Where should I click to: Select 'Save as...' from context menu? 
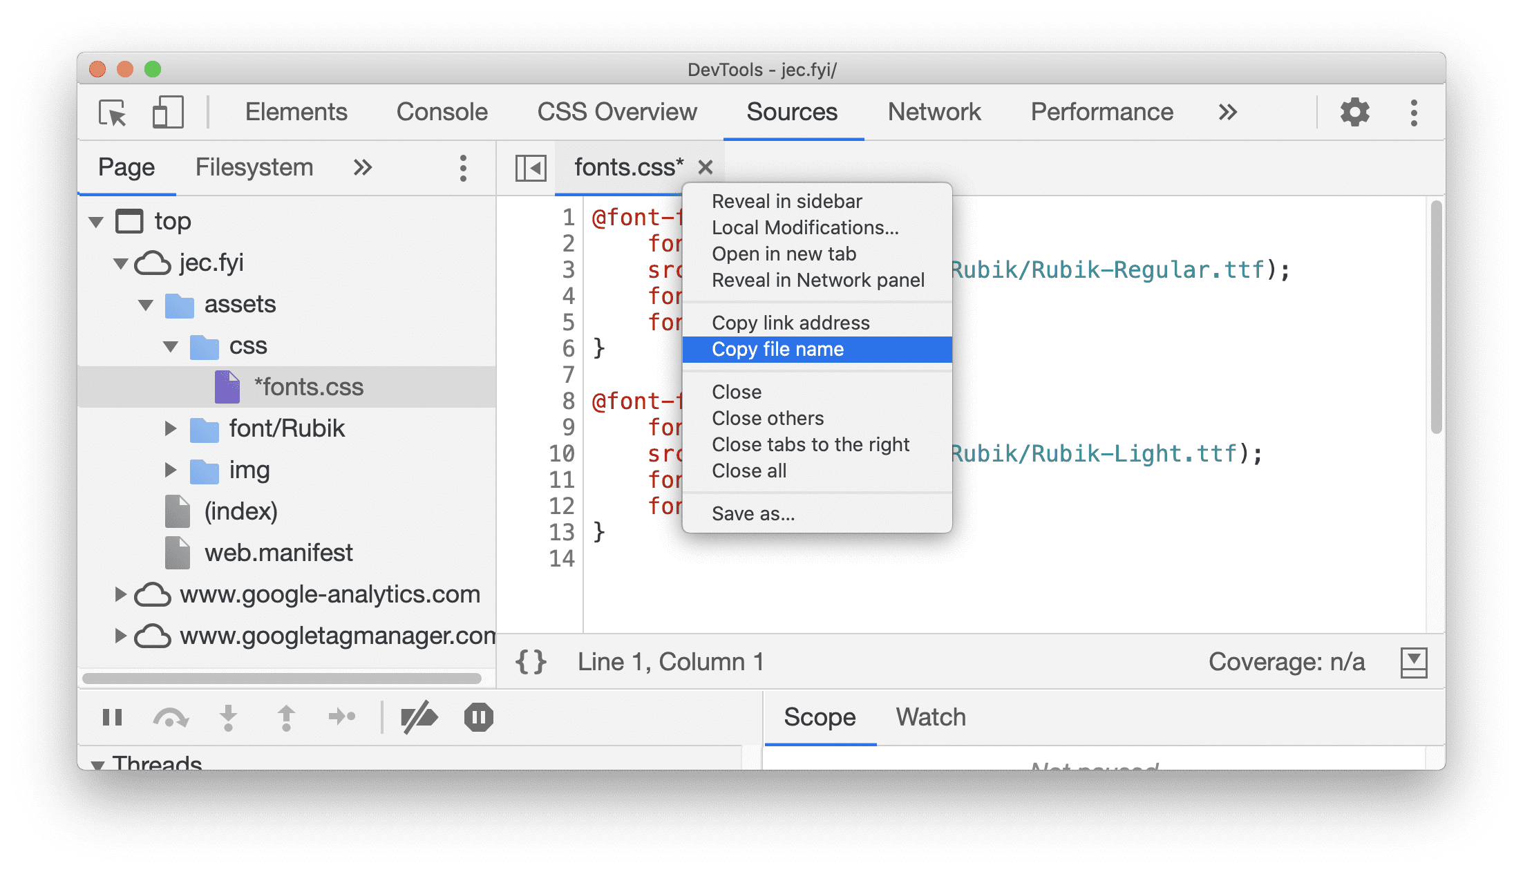click(753, 513)
